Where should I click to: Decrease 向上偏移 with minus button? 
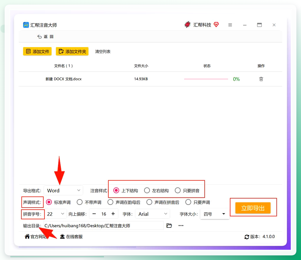94,214
